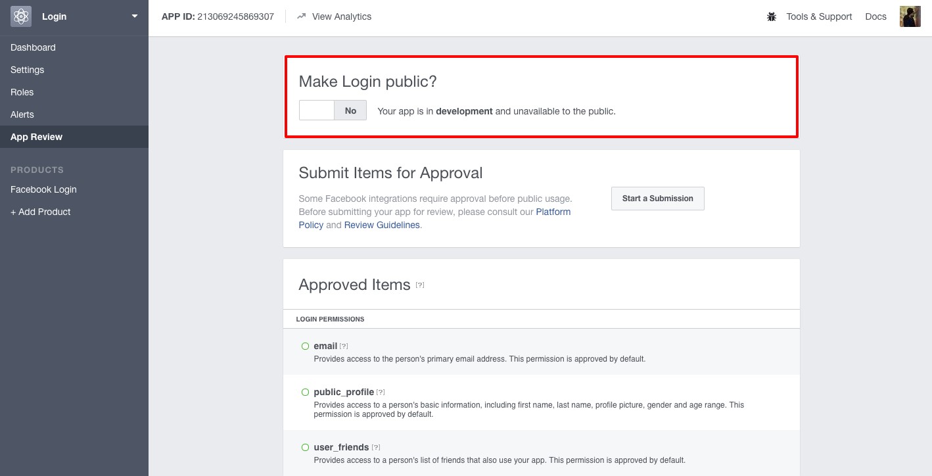
Task: Click the Start a Submission button
Action: point(657,199)
